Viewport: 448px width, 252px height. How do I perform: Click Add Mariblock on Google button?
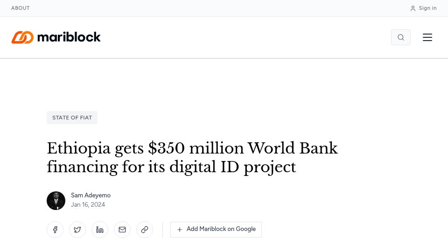216,230
